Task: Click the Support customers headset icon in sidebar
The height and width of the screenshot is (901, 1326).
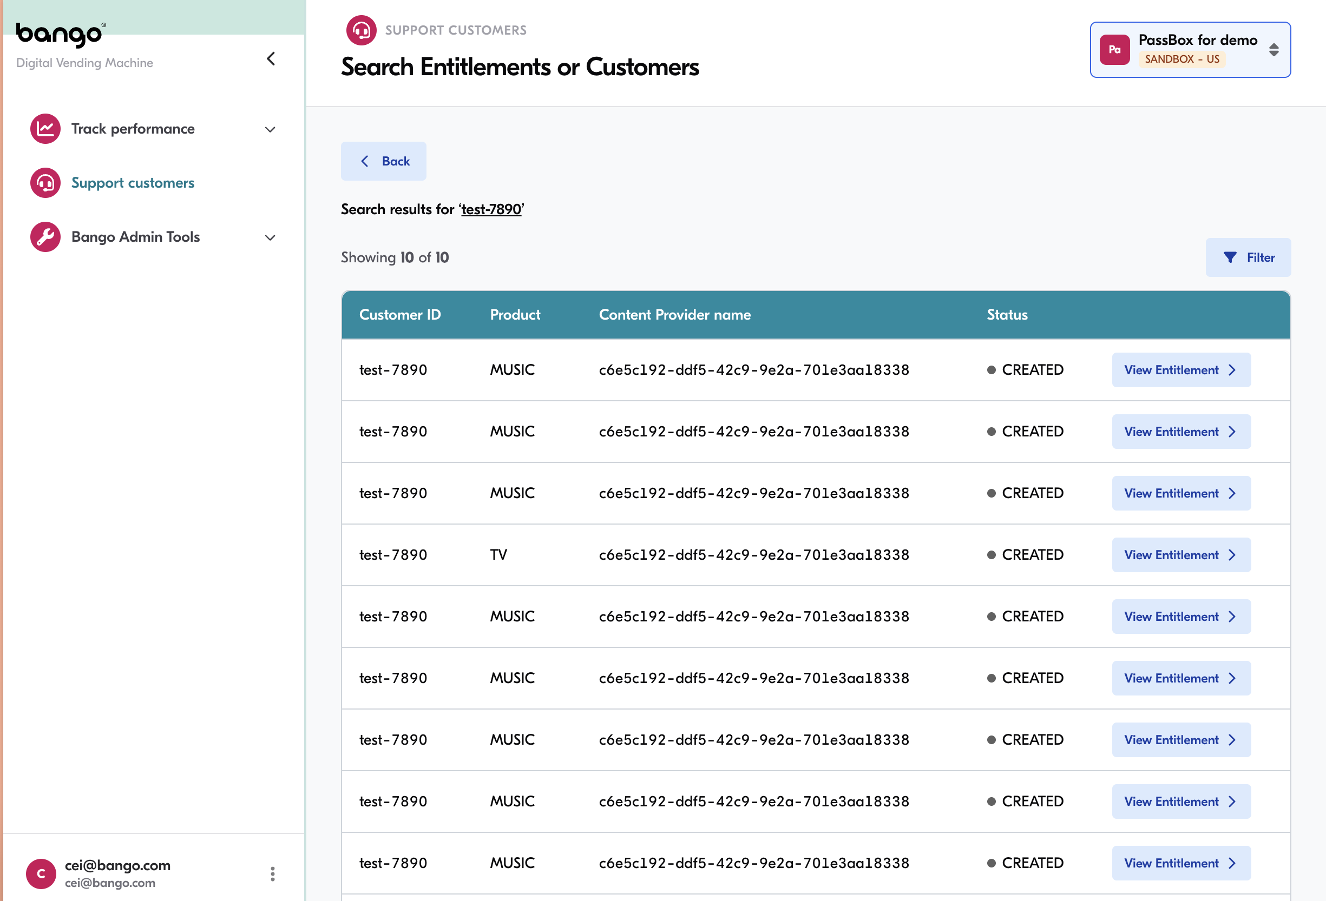Action: coord(45,183)
